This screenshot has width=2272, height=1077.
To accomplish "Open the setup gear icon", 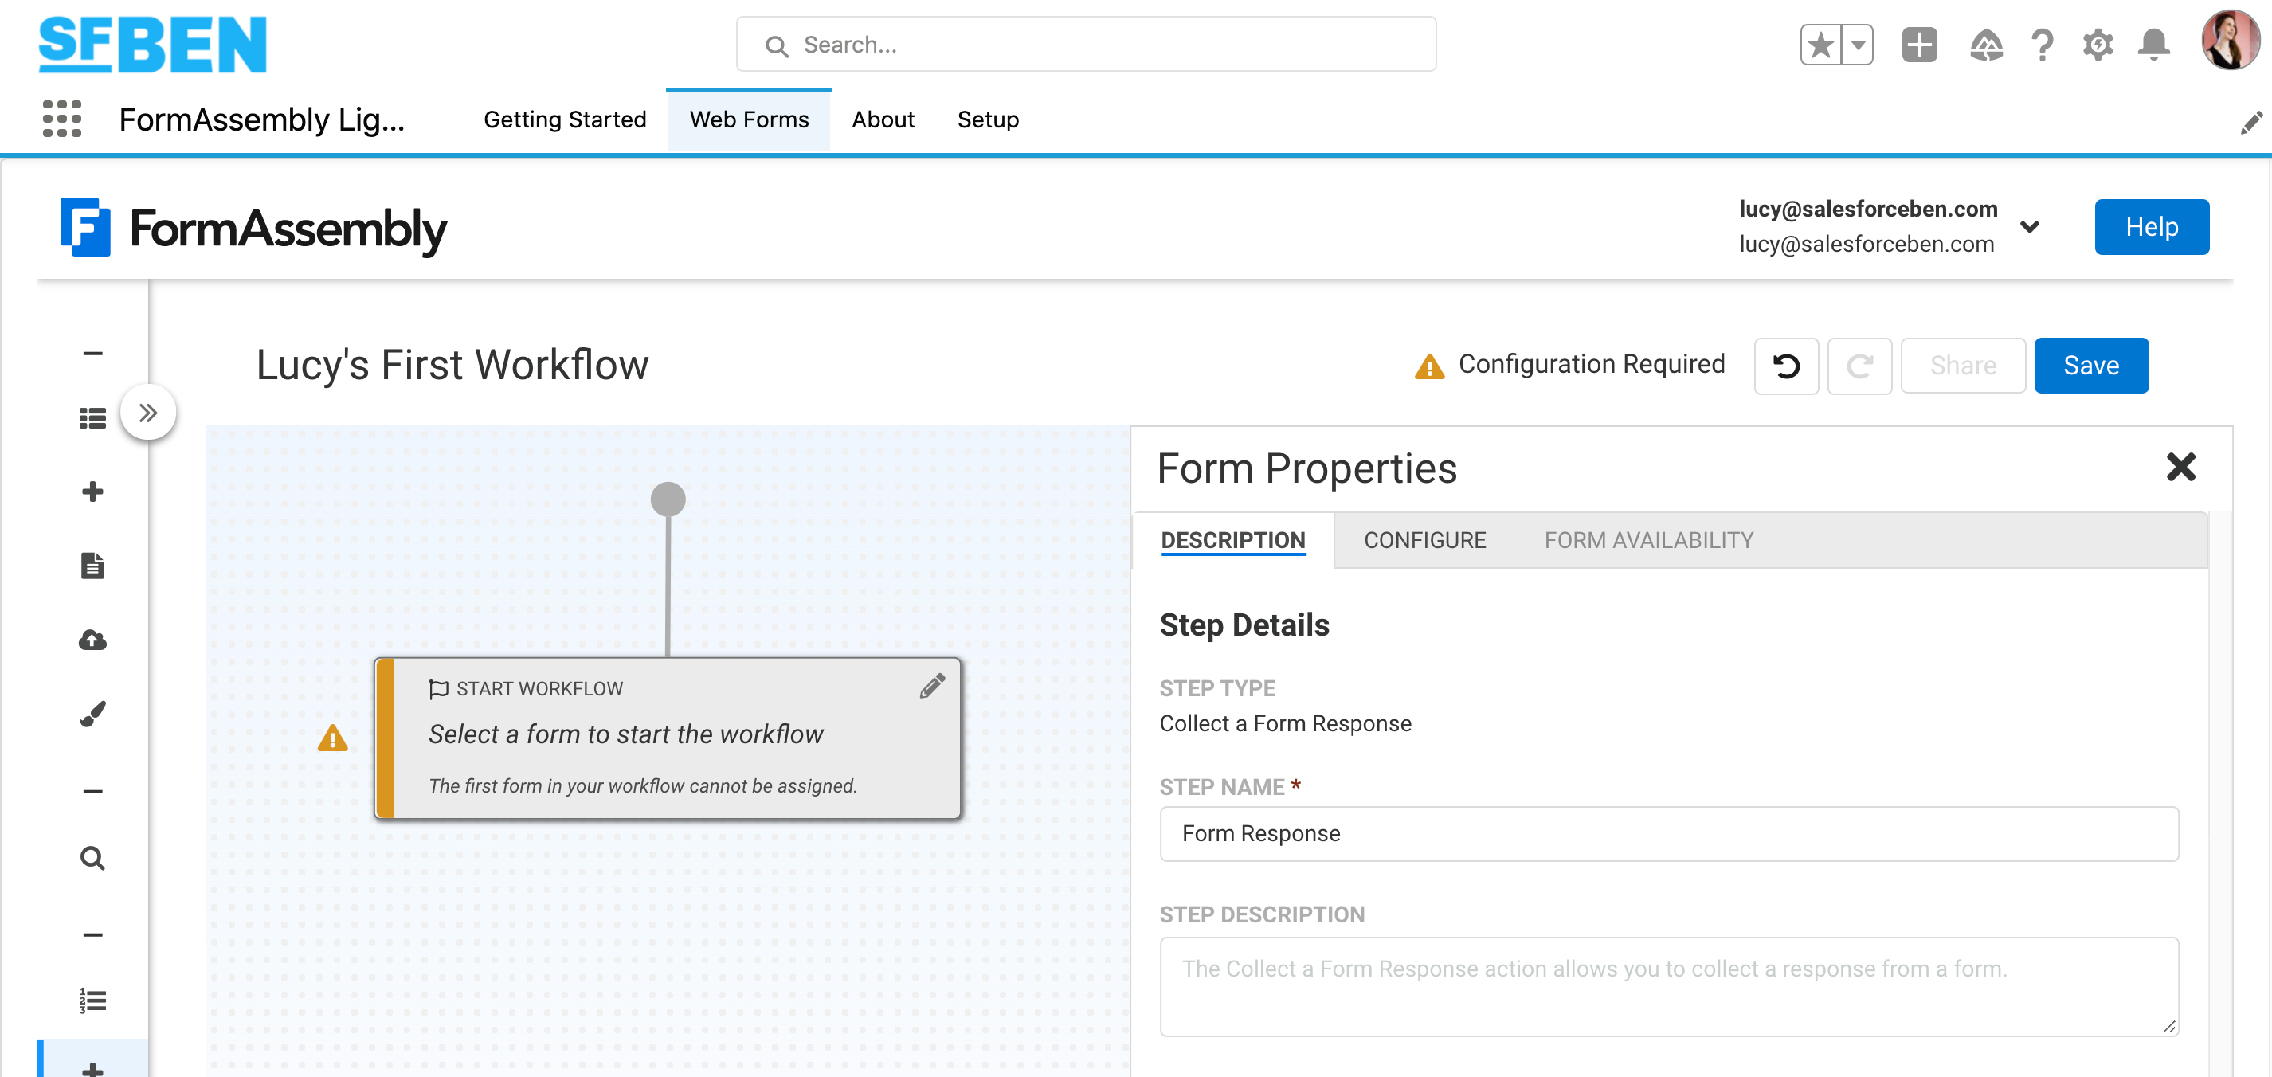I will pos(2098,45).
